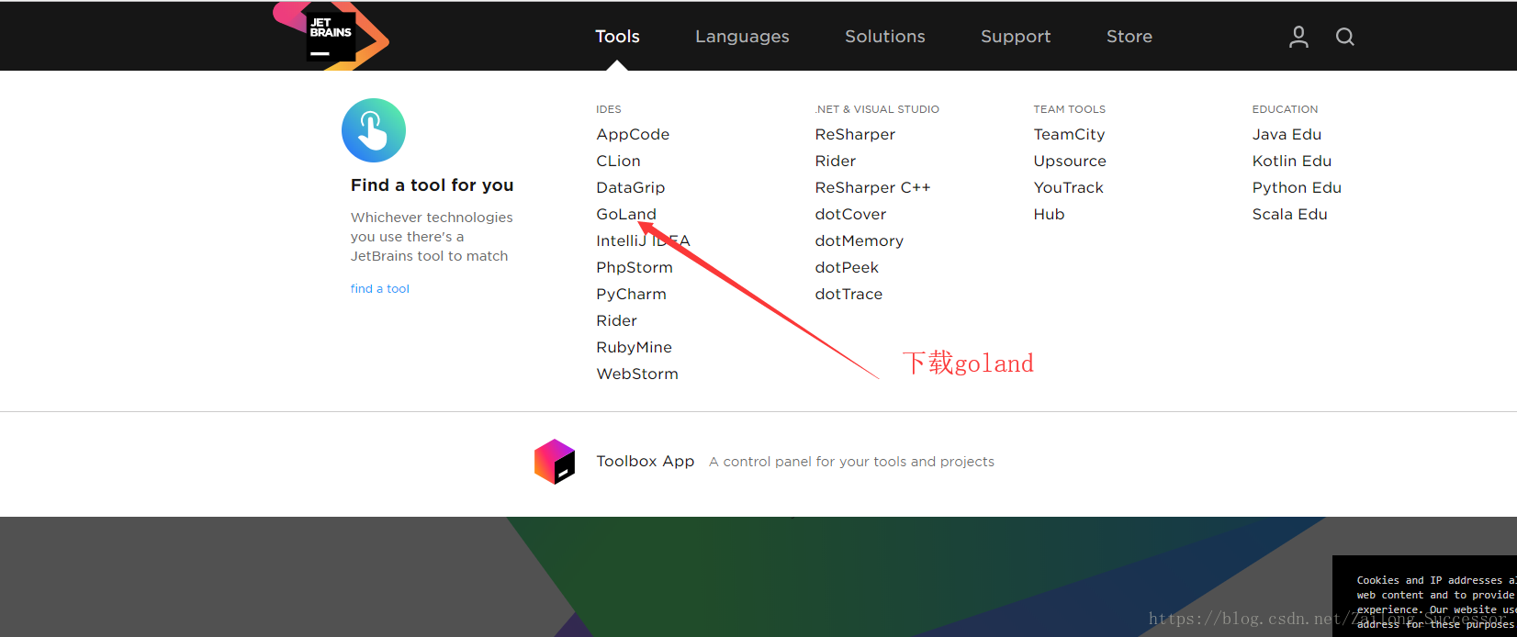Viewport: 1517px width, 637px height.
Task: Open the TeamCity link
Action: pos(1069,134)
